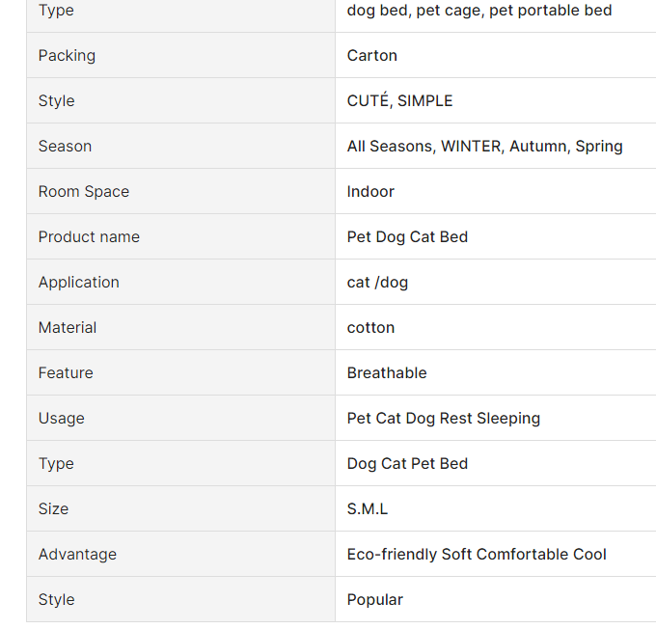Click the 'S.M.L' size value
656x629 pixels.
tap(367, 508)
